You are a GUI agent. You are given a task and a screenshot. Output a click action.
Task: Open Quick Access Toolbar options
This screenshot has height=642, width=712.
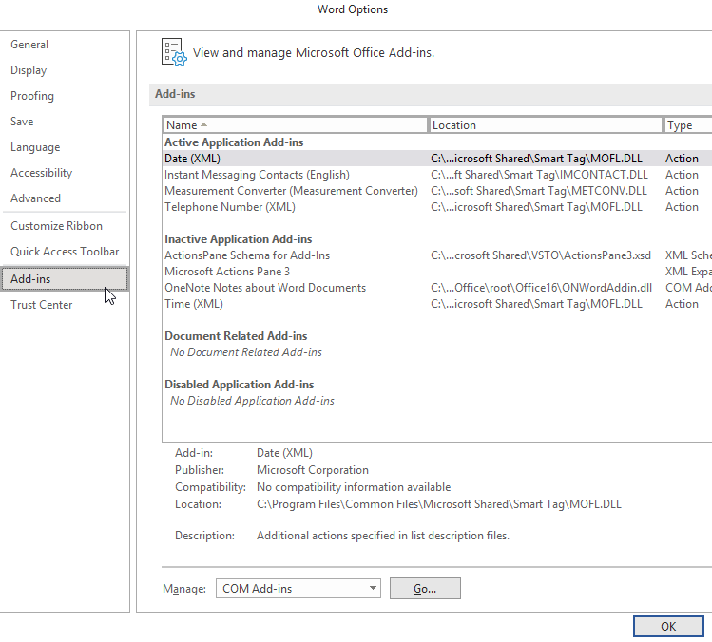(x=65, y=252)
